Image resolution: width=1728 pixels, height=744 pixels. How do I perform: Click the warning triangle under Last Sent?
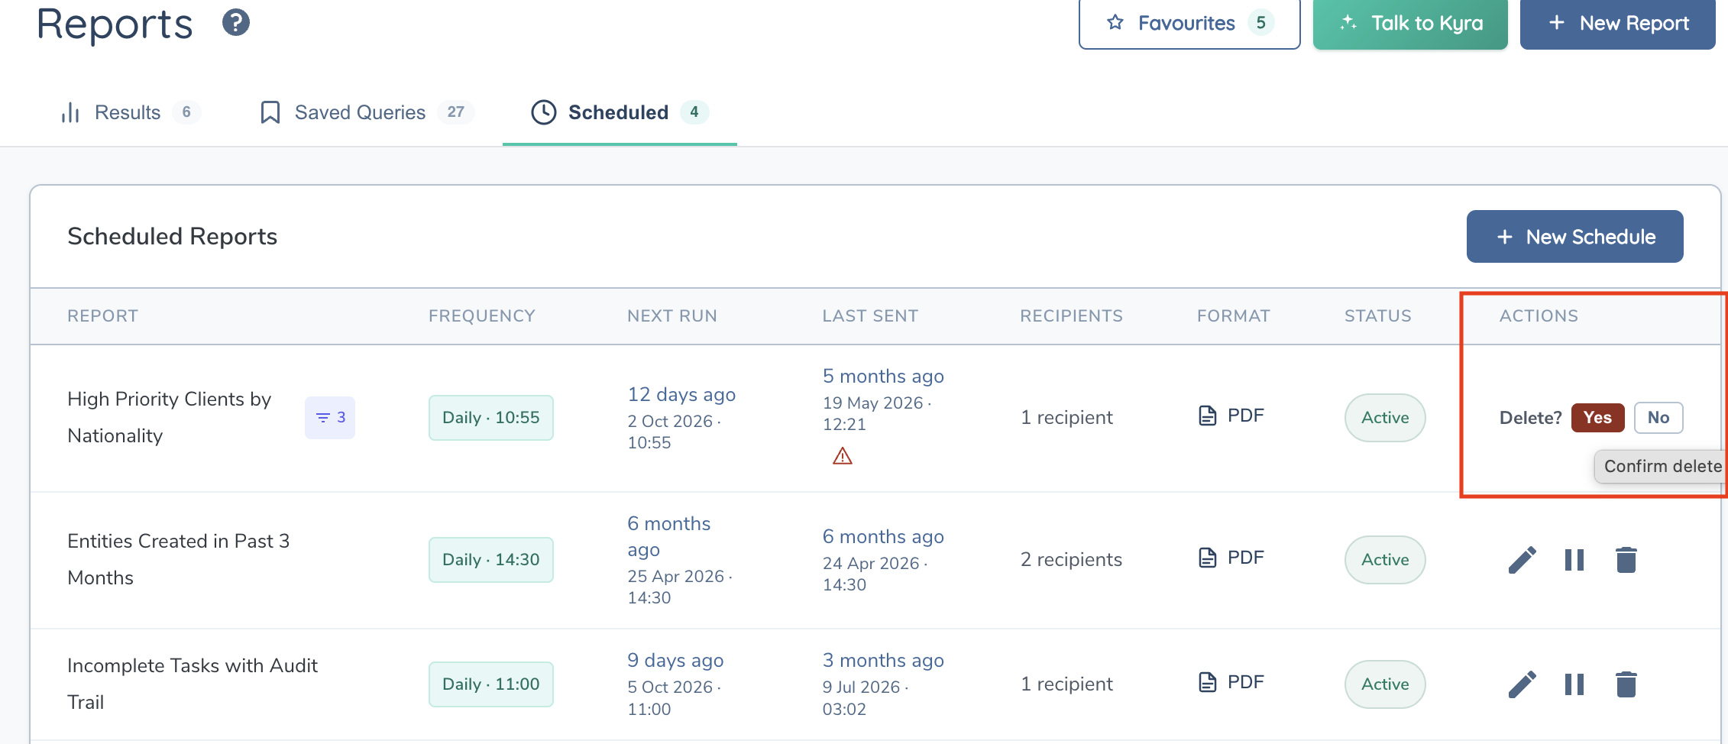tap(843, 456)
